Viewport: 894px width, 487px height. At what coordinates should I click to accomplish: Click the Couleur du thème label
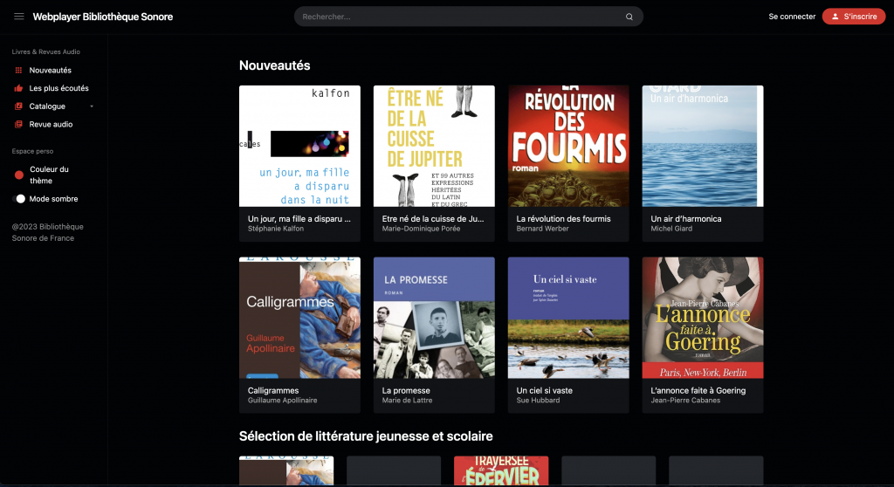(x=49, y=175)
